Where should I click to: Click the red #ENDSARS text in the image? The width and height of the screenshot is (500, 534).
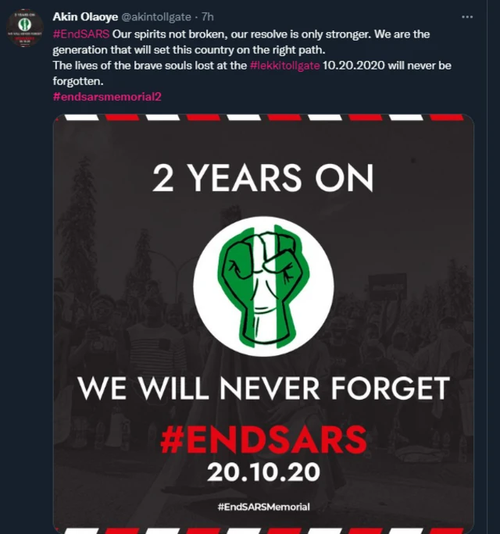[x=263, y=440]
